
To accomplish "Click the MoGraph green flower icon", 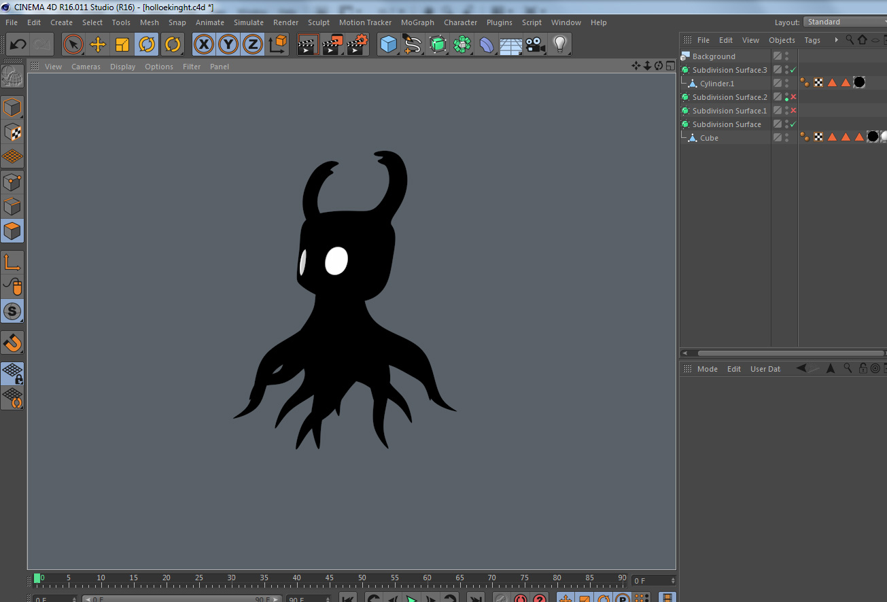I will pyautogui.click(x=462, y=44).
